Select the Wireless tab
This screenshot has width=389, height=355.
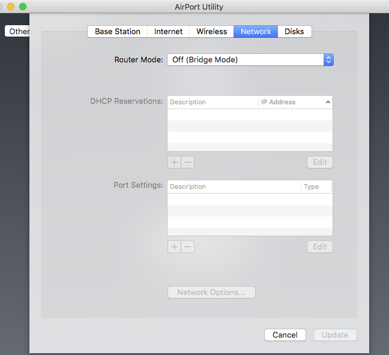tap(211, 32)
